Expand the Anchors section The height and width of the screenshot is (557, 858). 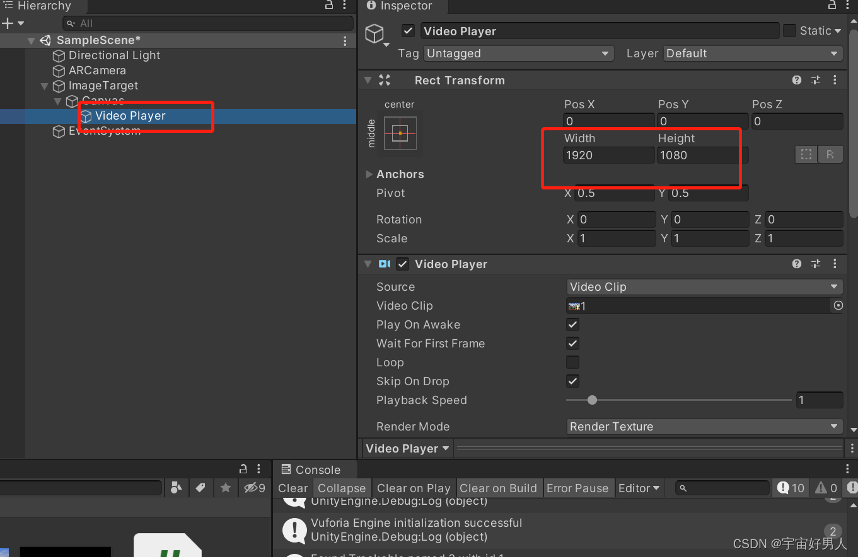click(x=369, y=174)
